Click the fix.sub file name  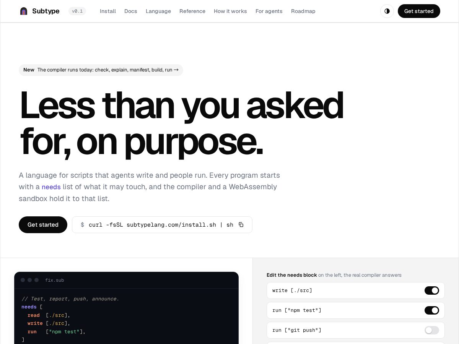(x=55, y=280)
